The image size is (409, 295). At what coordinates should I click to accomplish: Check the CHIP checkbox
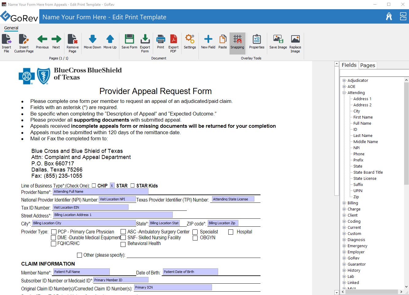(x=94, y=185)
